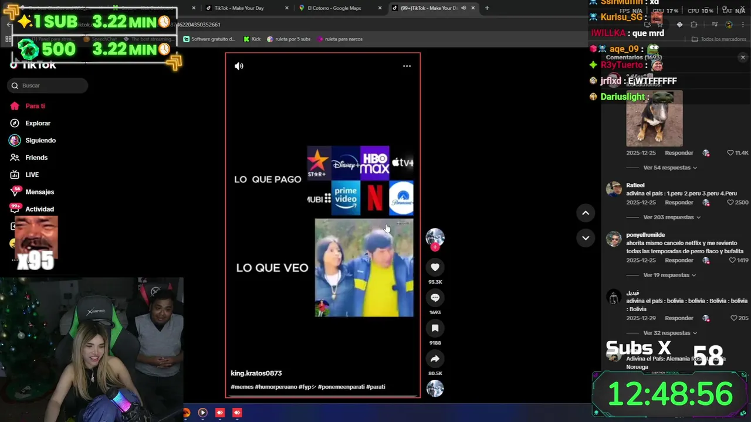Open the second red AnyDesk taskbar icon
The height and width of the screenshot is (422, 751).
(237, 413)
